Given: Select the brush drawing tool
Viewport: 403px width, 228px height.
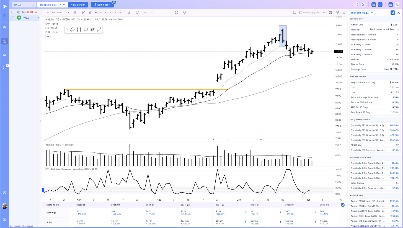Looking at the screenshot, I should 72,29.
